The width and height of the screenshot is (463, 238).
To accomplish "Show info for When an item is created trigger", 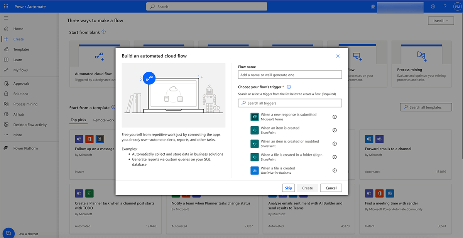I will (x=335, y=130).
